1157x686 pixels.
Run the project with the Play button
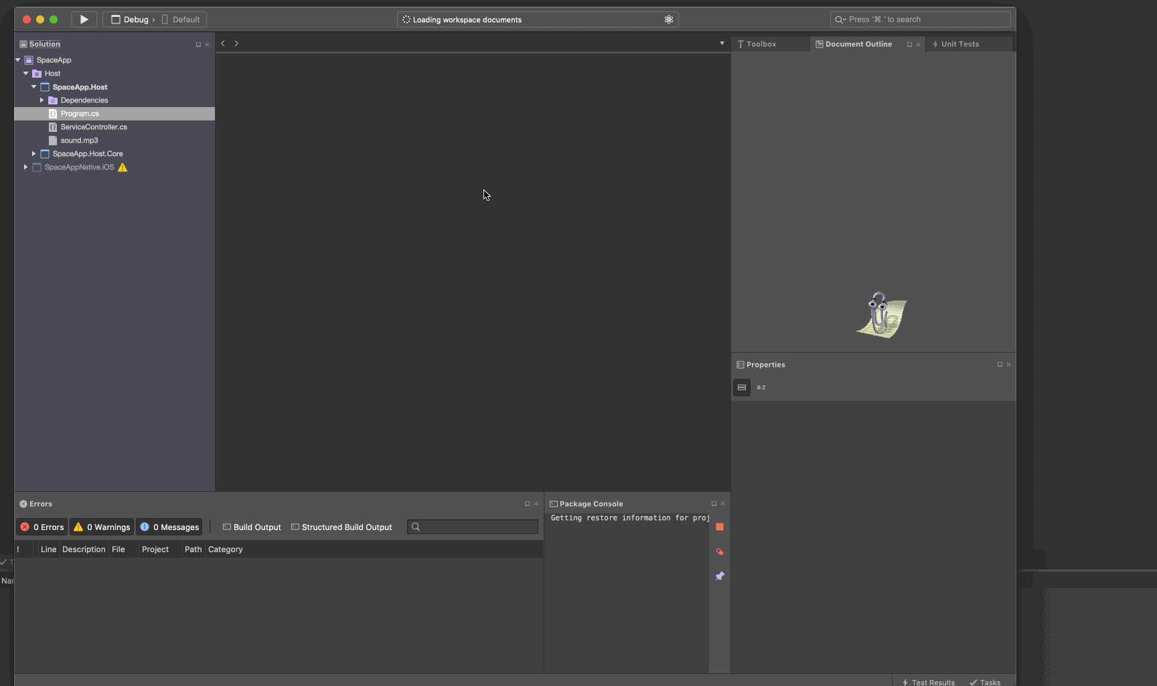pyautogui.click(x=83, y=19)
